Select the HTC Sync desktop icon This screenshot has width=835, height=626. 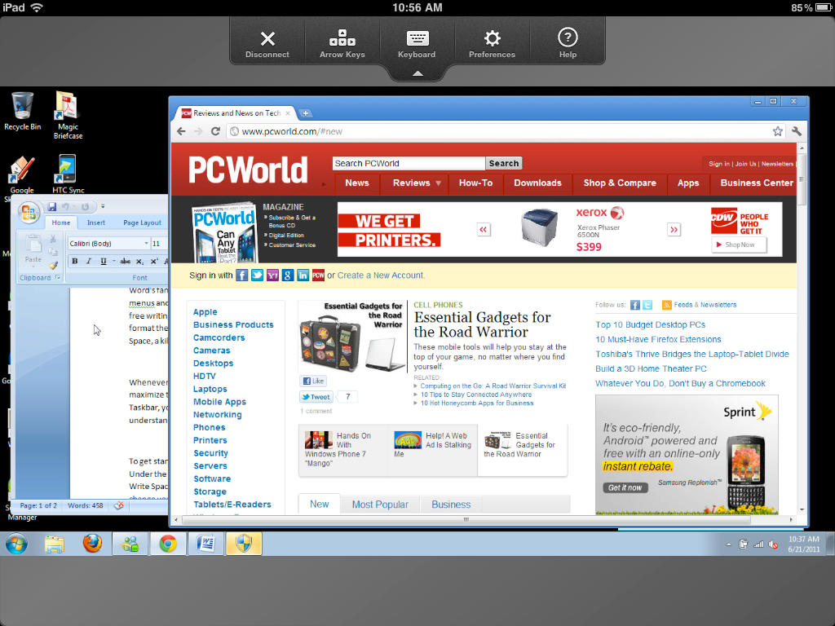(68, 174)
